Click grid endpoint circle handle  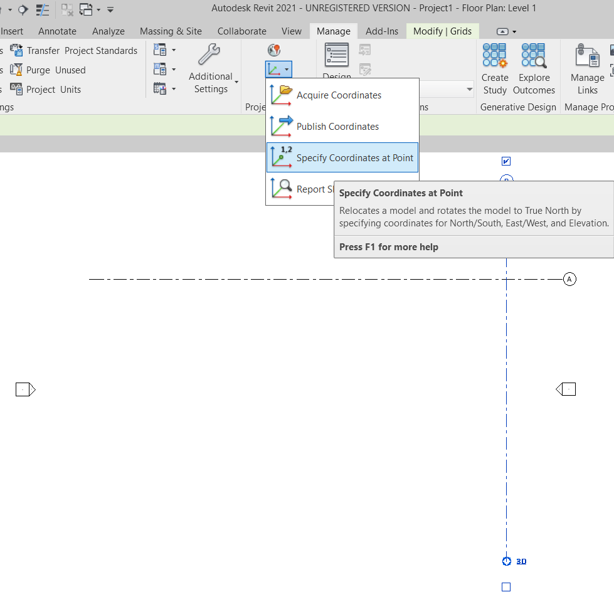tap(506, 561)
